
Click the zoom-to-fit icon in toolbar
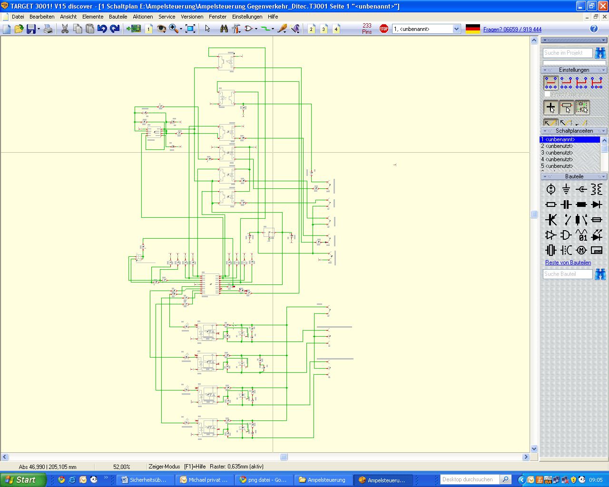pos(190,29)
